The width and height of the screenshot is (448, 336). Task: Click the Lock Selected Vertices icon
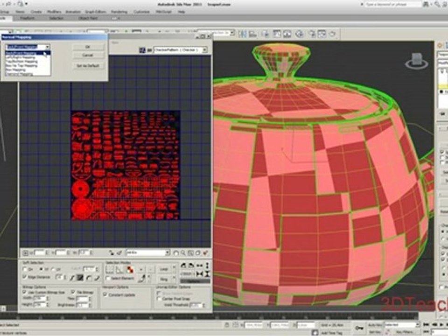[x=112, y=253]
